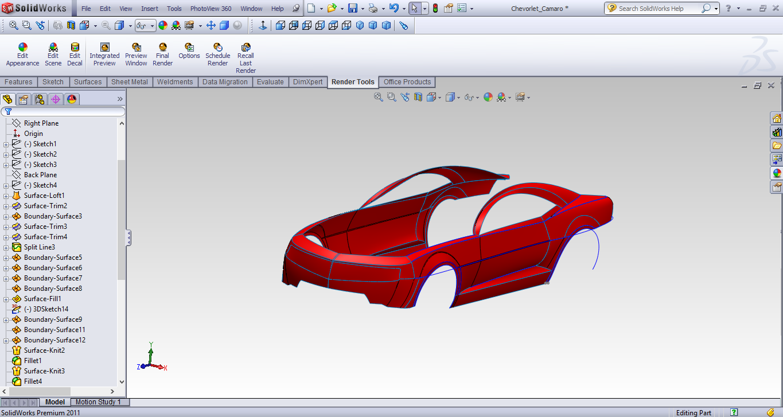Open the Edit Decal tool
Screen dimensions: 783x417
tap(75, 55)
